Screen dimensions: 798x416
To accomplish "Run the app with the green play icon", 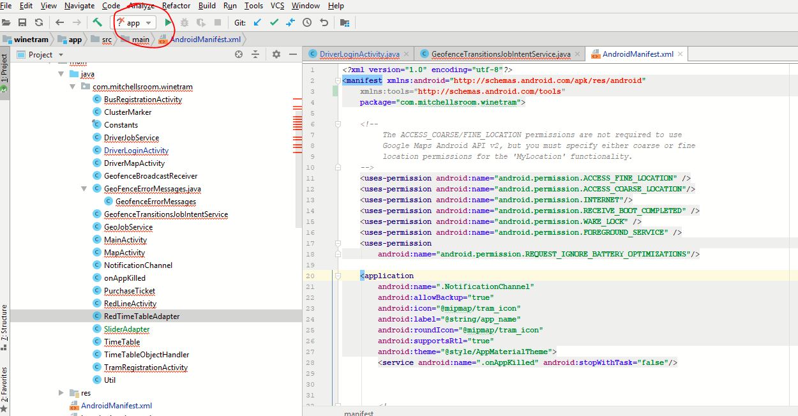I will click(x=168, y=21).
